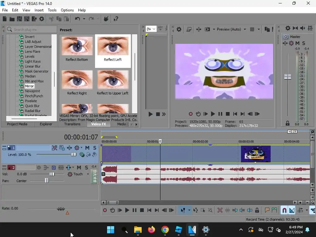Click the New Project icon in toolbar
The height and width of the screenshot is (237, 316).
point(5,19)
